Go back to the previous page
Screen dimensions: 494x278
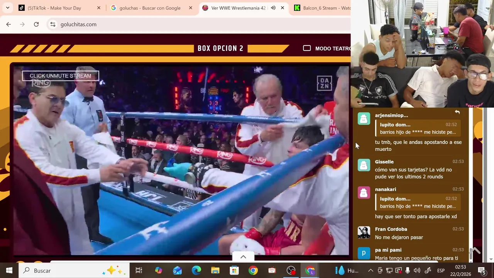(8, 24)
